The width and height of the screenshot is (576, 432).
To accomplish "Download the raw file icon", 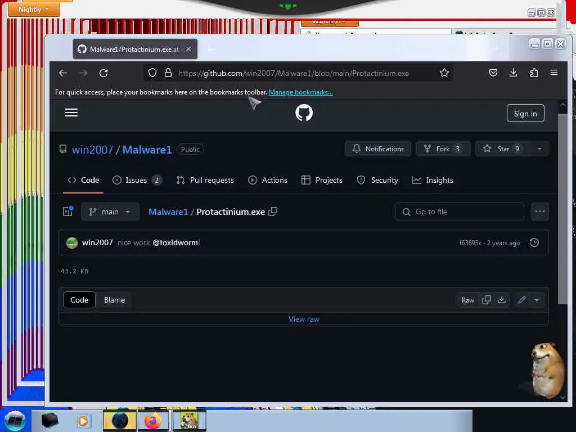I will [x=501, y=300].
